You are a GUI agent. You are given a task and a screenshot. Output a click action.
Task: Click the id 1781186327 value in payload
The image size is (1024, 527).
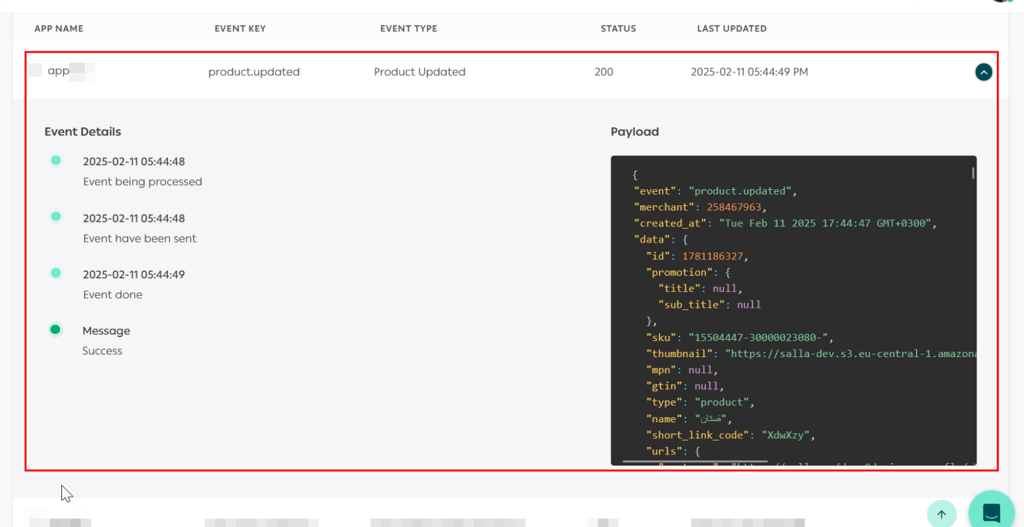(713, 256)
